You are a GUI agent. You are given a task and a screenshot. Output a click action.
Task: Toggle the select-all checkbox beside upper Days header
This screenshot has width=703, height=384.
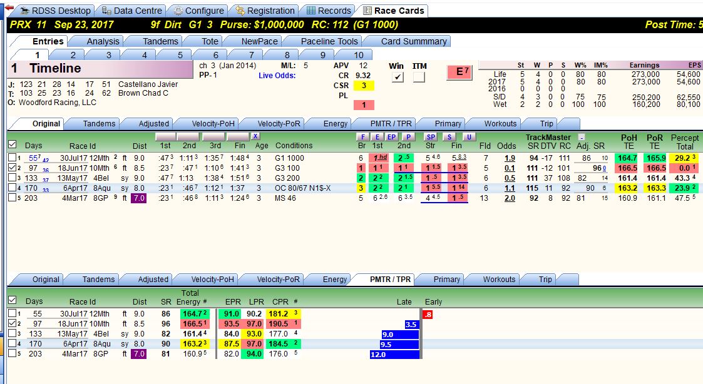pos(12,144)
